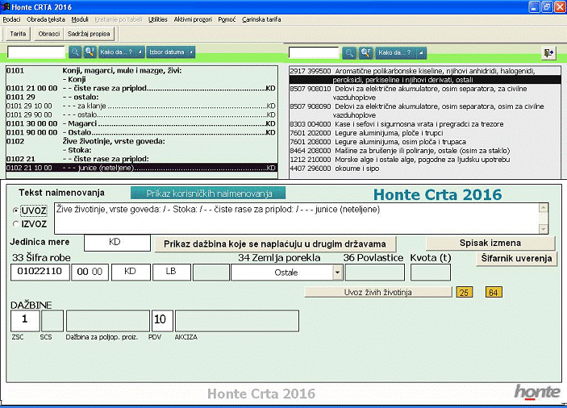Click the LB code field
Screen dimensions: 567x408
(x=172, y=272)
